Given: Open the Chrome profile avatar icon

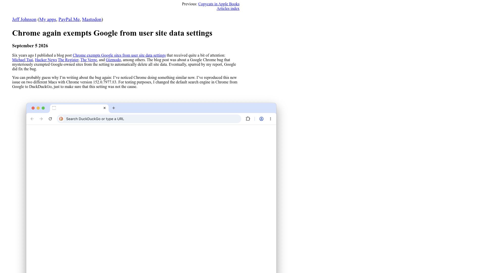Looking at the screenshot, I should (x=261, y=119).
